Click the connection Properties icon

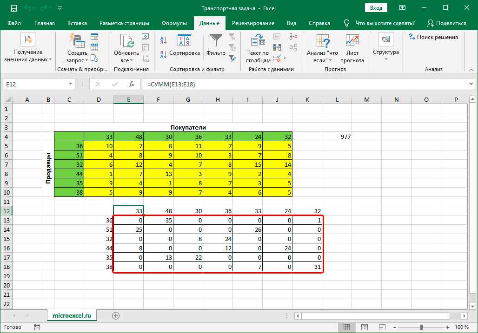tap(146, 47)
